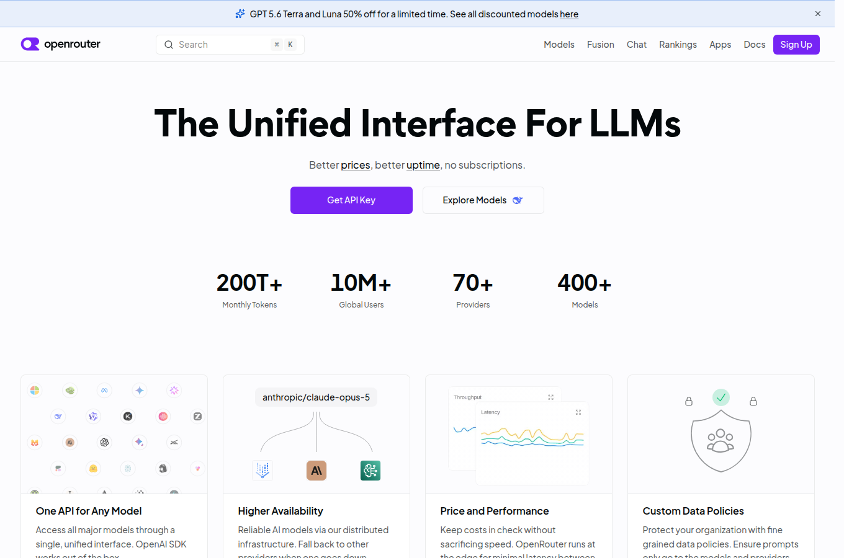The height and width of the screenshot is (558, 844).
Task: Click the square Anthropic logo under claude-opus-5
Action: click(316, 471)
